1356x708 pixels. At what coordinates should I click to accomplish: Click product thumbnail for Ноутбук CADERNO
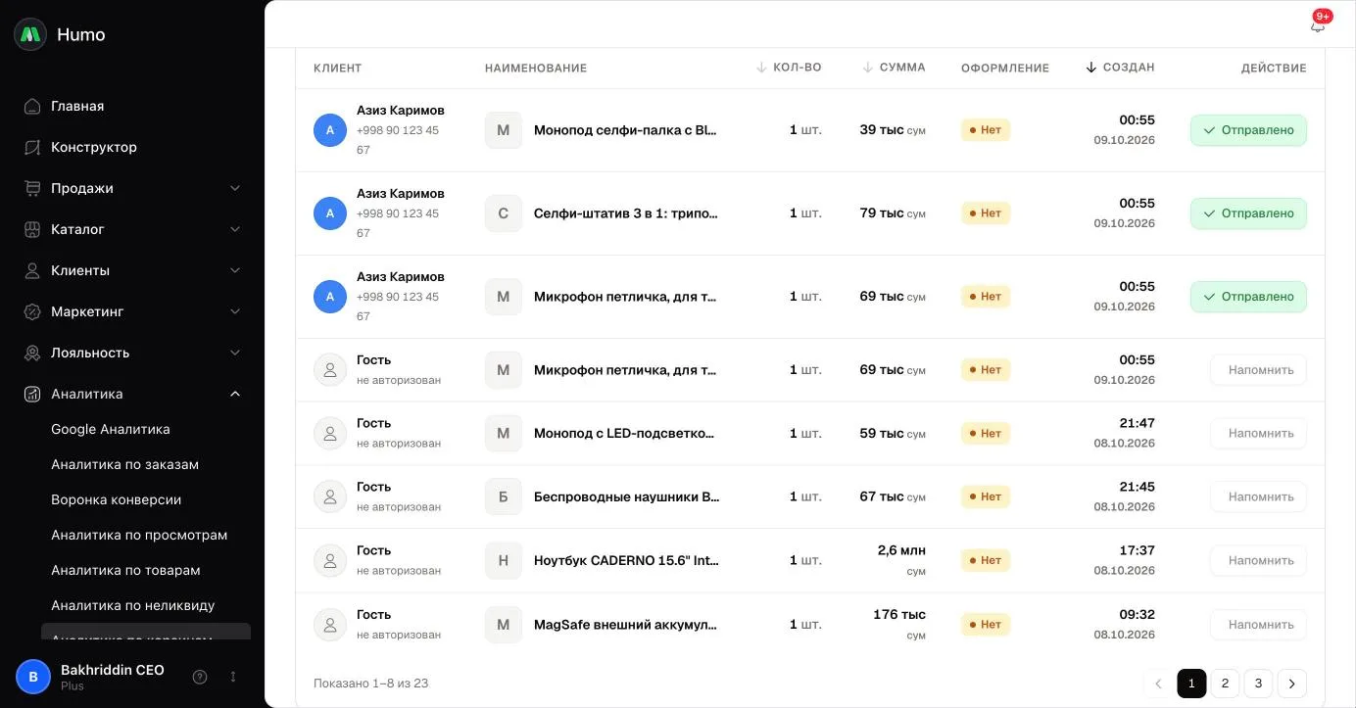tap(504, 561)
